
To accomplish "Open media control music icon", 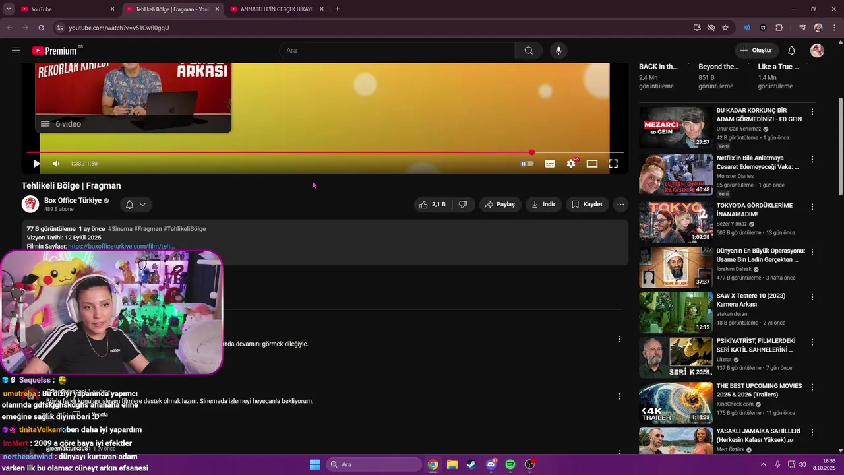I will (802, 28).
